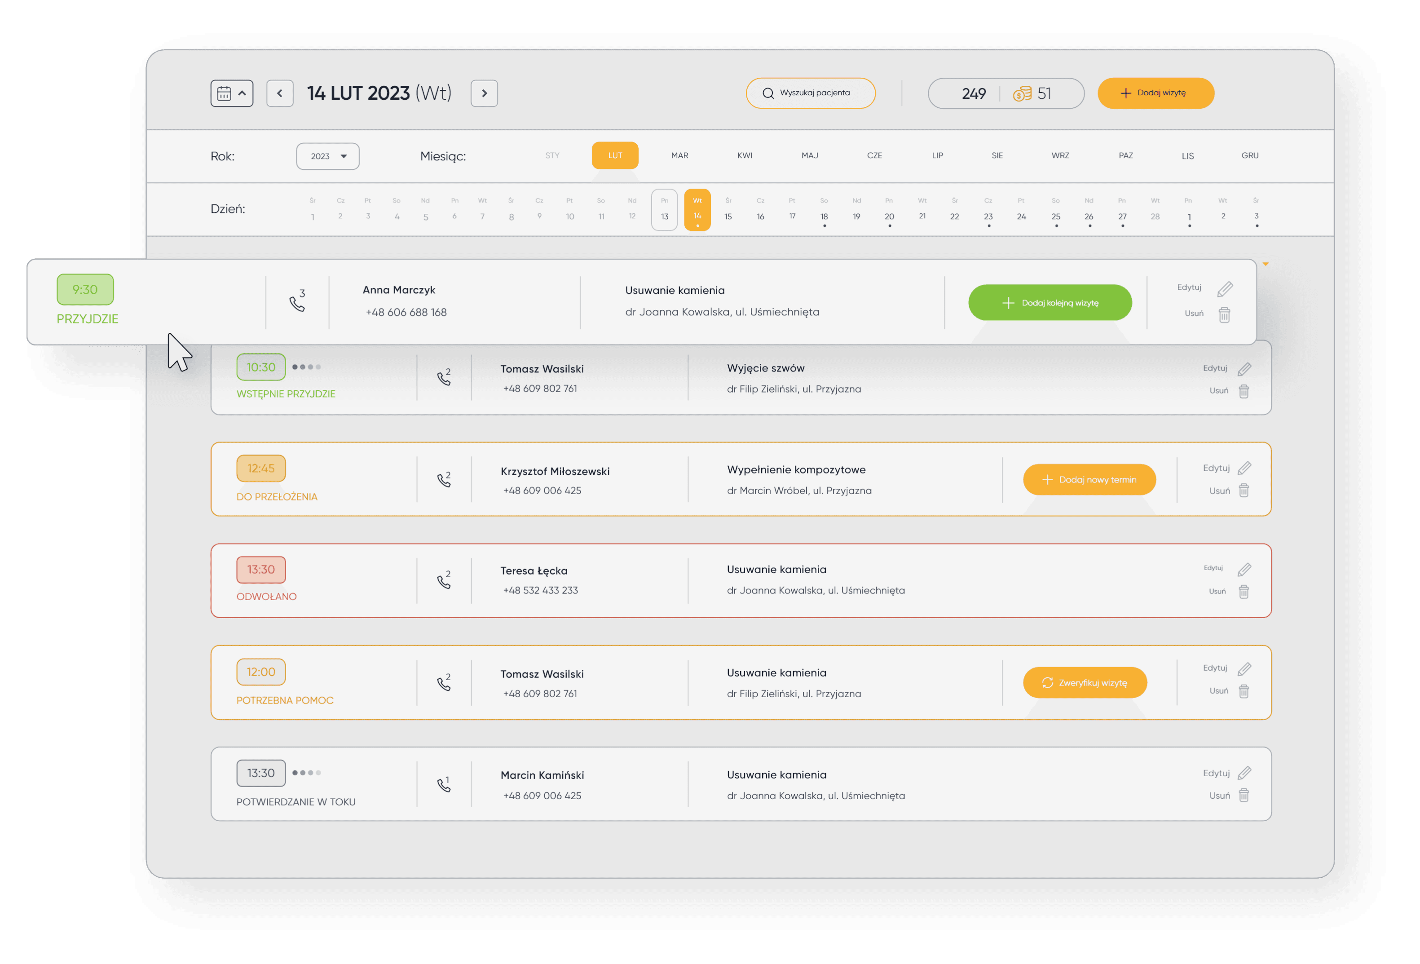1420x964 pixels.
Task: Click Dodaj kolejną wizytę green button
Action: [1050, 303]
